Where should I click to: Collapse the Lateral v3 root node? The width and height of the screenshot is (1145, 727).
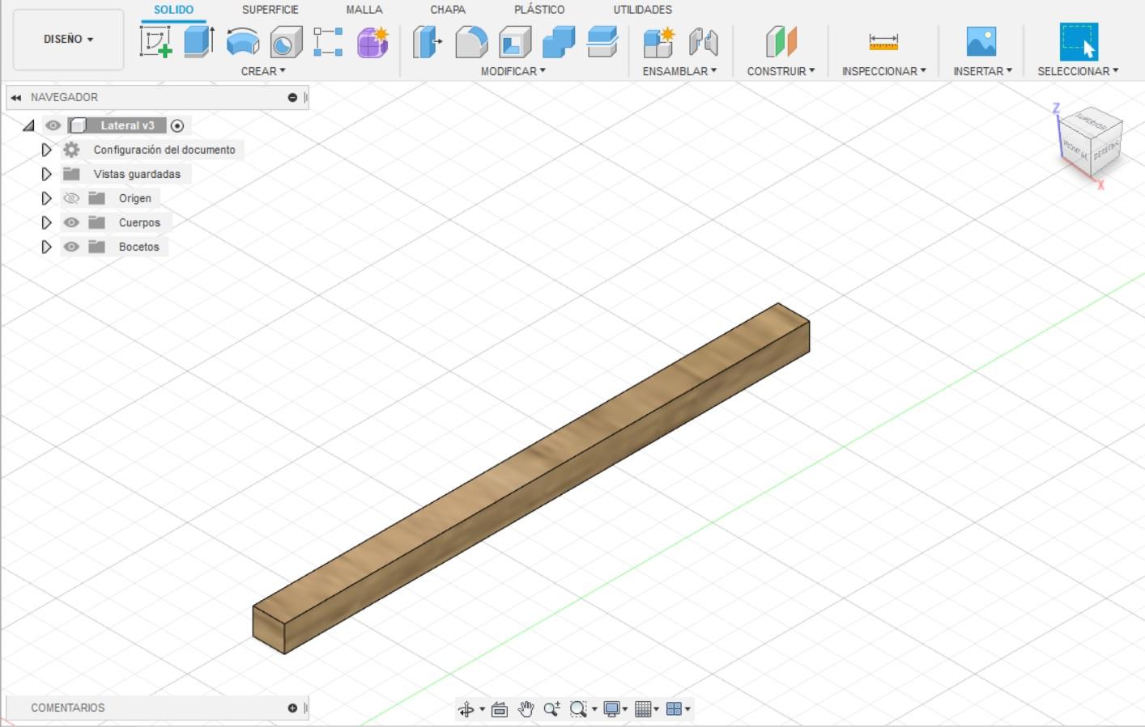28,125
